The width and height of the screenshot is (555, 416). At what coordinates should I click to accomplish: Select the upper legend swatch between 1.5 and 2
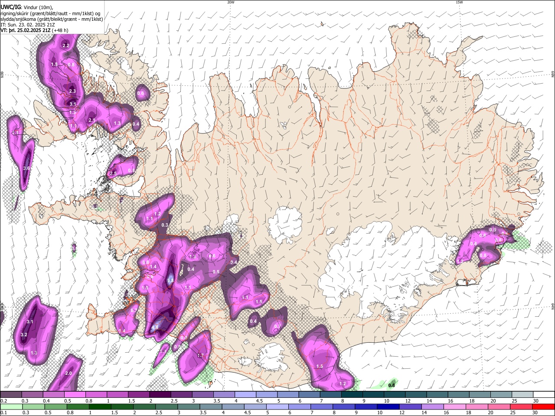[x=139, y=395]
